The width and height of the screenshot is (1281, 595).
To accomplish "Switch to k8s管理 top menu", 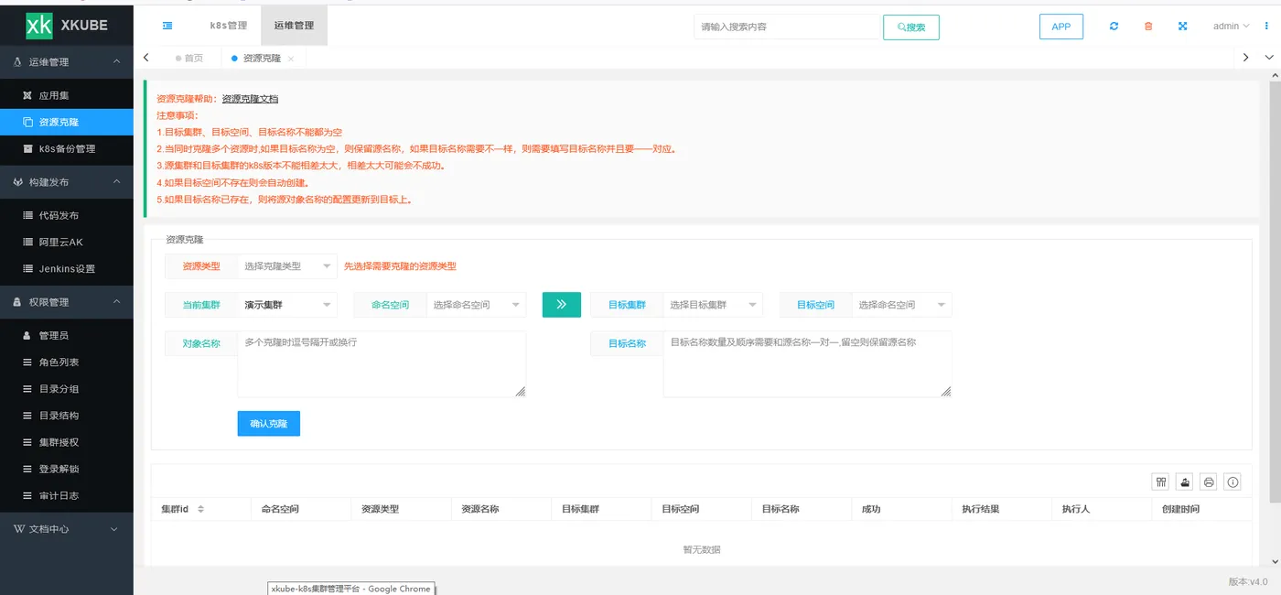I will coord(228,26).
